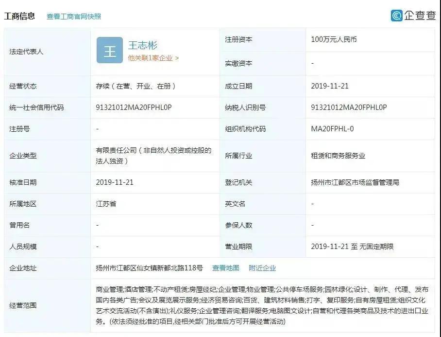The image size is (441, 337).
Task: Click the 附近企业 link
Action: click(262, 267)
